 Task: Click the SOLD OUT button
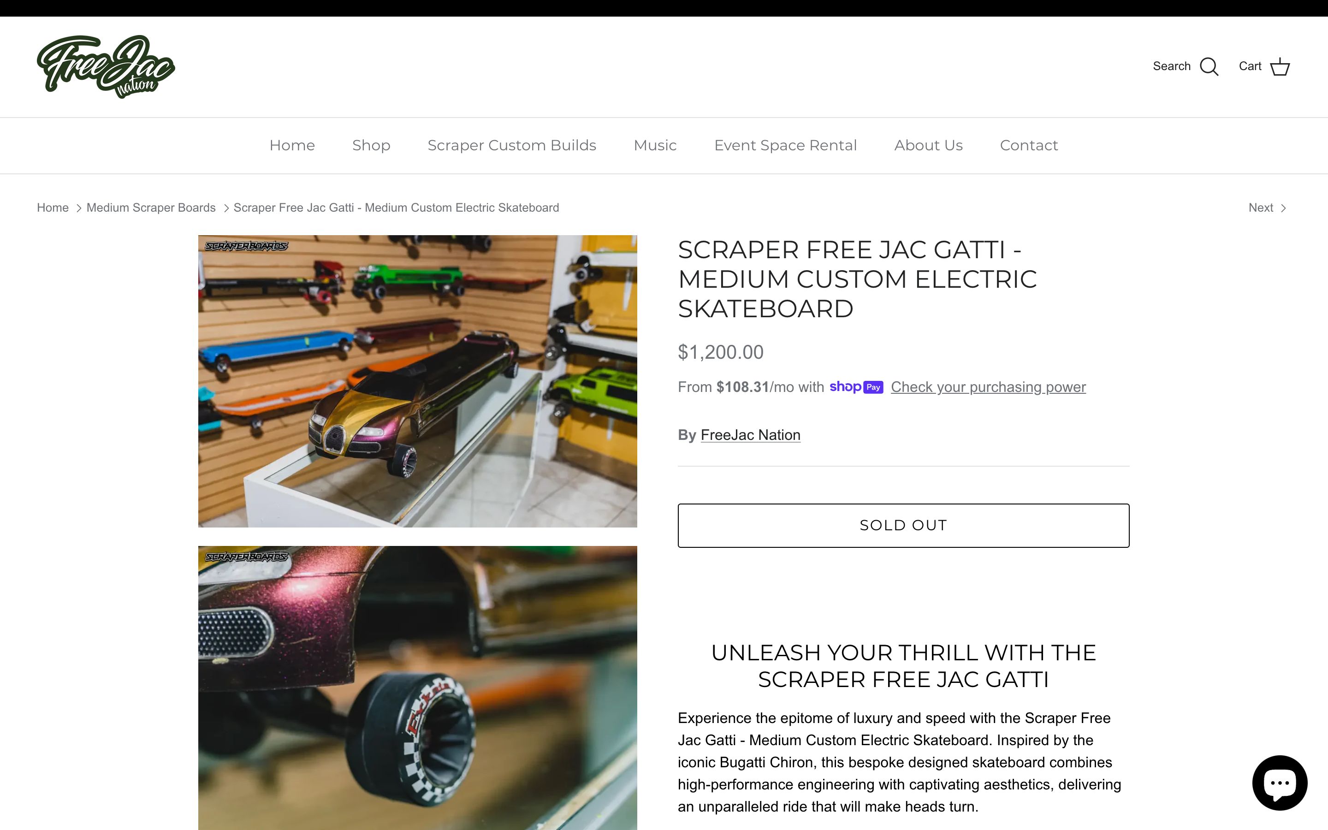tap(903, 525)
